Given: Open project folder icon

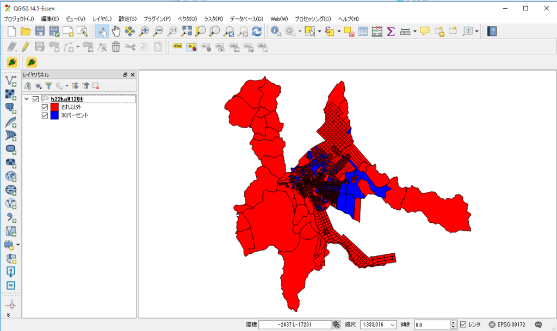Looking at the screenshot, I should 25,31.
